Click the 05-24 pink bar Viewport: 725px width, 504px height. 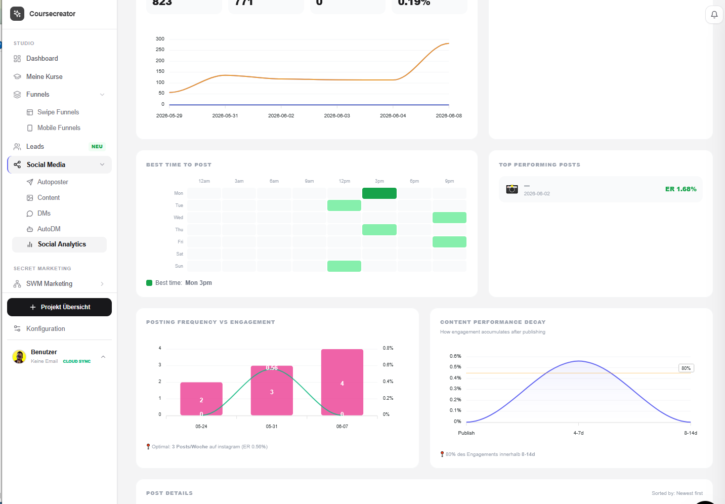tap(201, 399)
